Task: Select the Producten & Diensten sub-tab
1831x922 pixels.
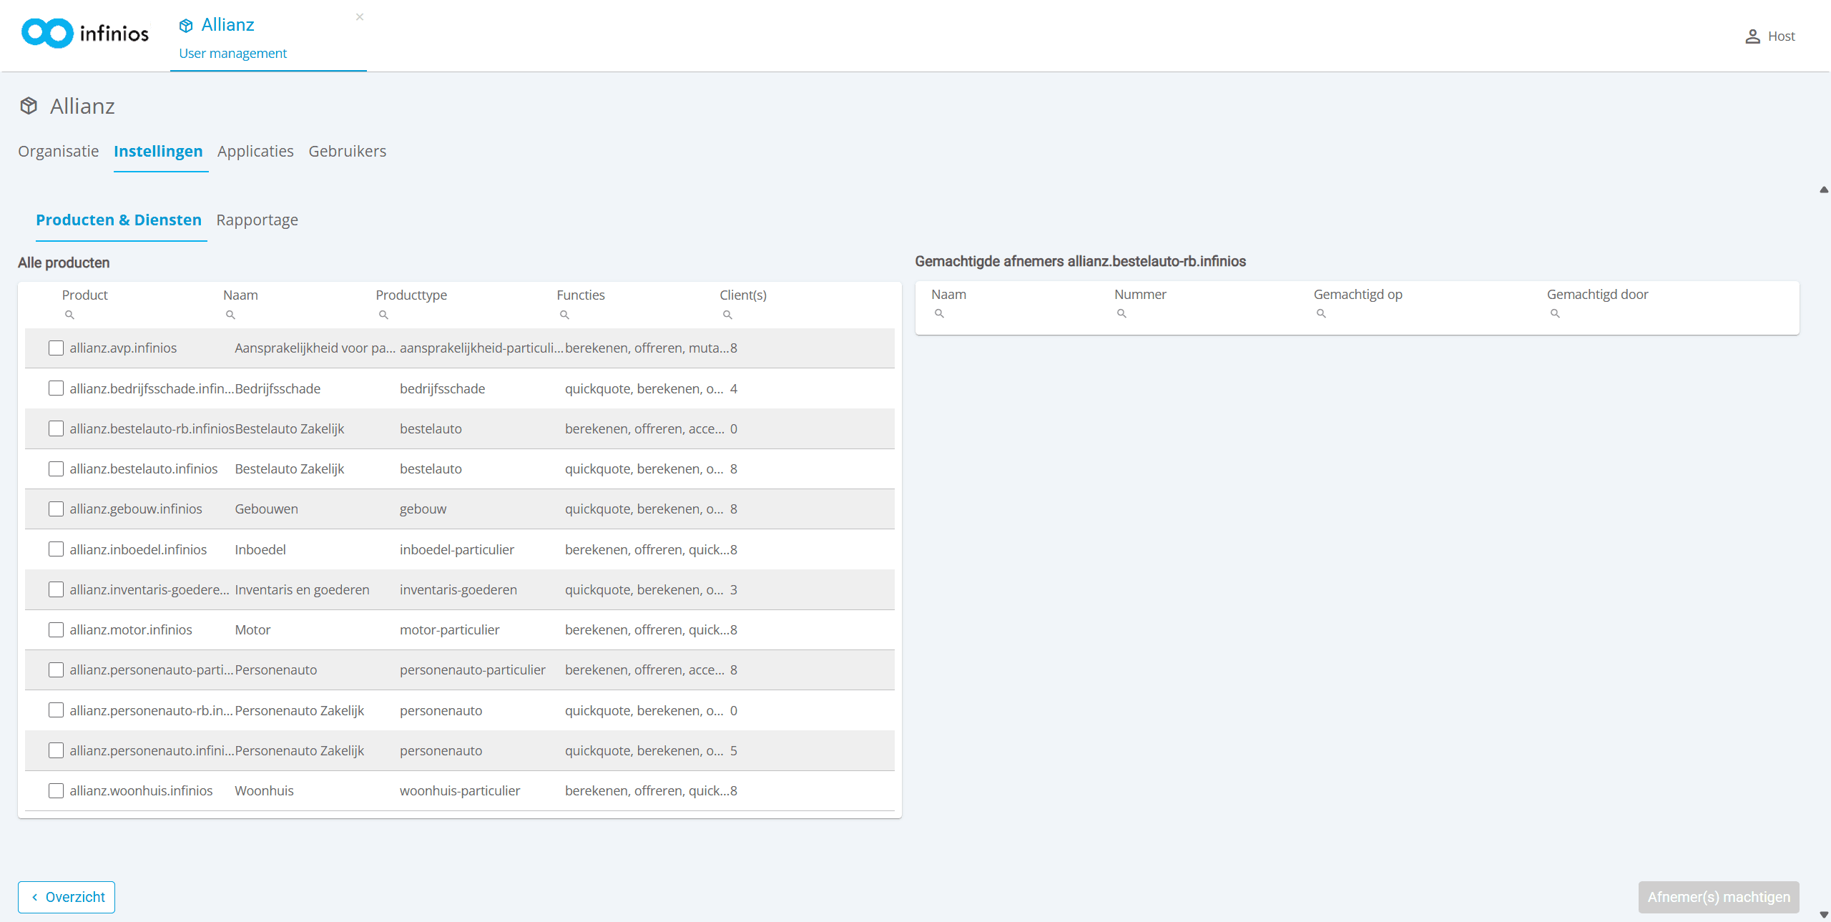Action: click(119, 220)
